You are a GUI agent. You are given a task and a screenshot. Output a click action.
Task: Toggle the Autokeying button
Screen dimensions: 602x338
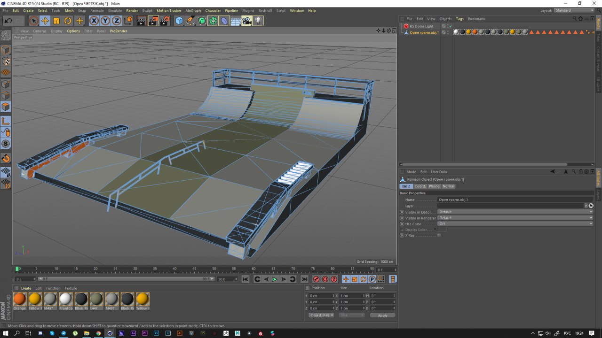(325, 279)
